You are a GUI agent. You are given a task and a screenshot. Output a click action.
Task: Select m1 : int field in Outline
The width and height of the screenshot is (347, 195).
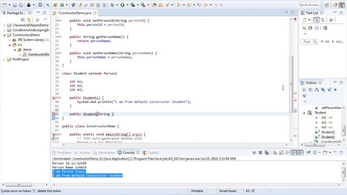click(326, 118)
